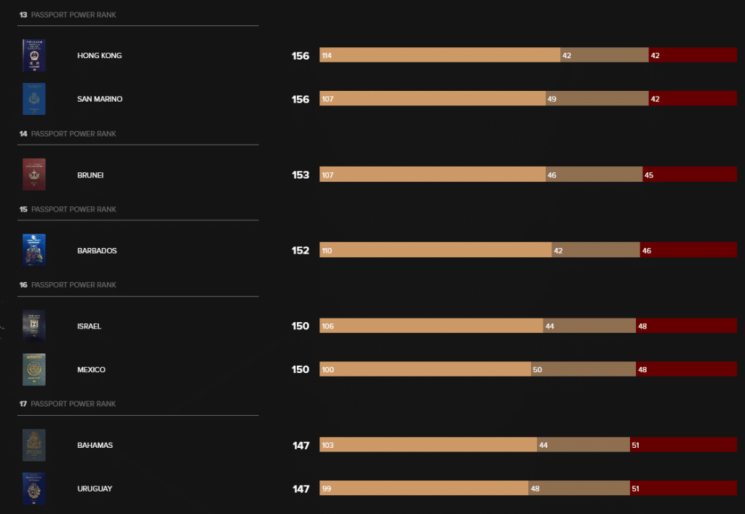Click the San Marino passport cover icon
Viewport: 745px width, 514px height.
pyautogui.click(x=33, y=99)
